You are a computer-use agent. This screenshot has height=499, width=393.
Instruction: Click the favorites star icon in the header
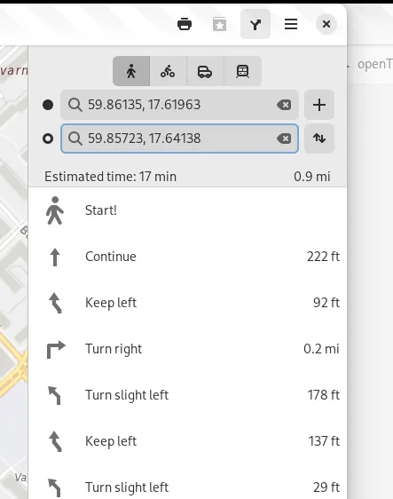(219, 24)
